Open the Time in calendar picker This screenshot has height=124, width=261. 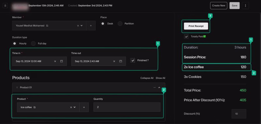click(x=61, y=61)
